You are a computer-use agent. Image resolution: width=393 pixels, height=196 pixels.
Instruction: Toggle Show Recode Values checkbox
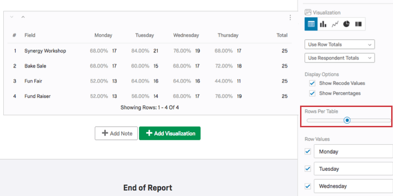[312, 83]
